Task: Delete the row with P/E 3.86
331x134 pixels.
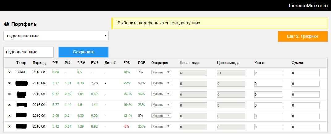Action: 9,116
